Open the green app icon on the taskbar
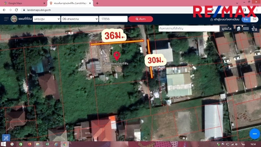Screen dimensions: 261x147 20,144
